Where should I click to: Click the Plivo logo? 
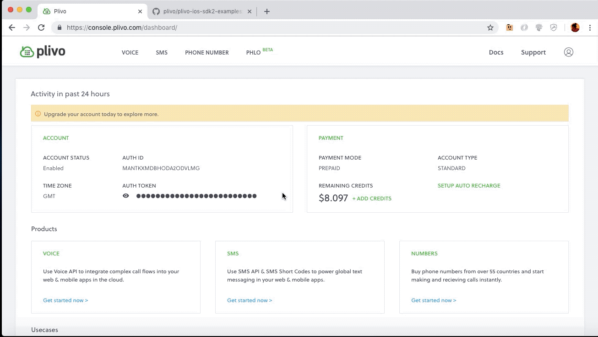43,52
